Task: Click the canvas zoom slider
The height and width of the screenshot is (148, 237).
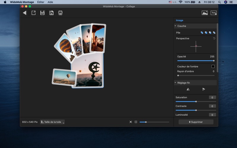Action: click(x=154, y=122)
